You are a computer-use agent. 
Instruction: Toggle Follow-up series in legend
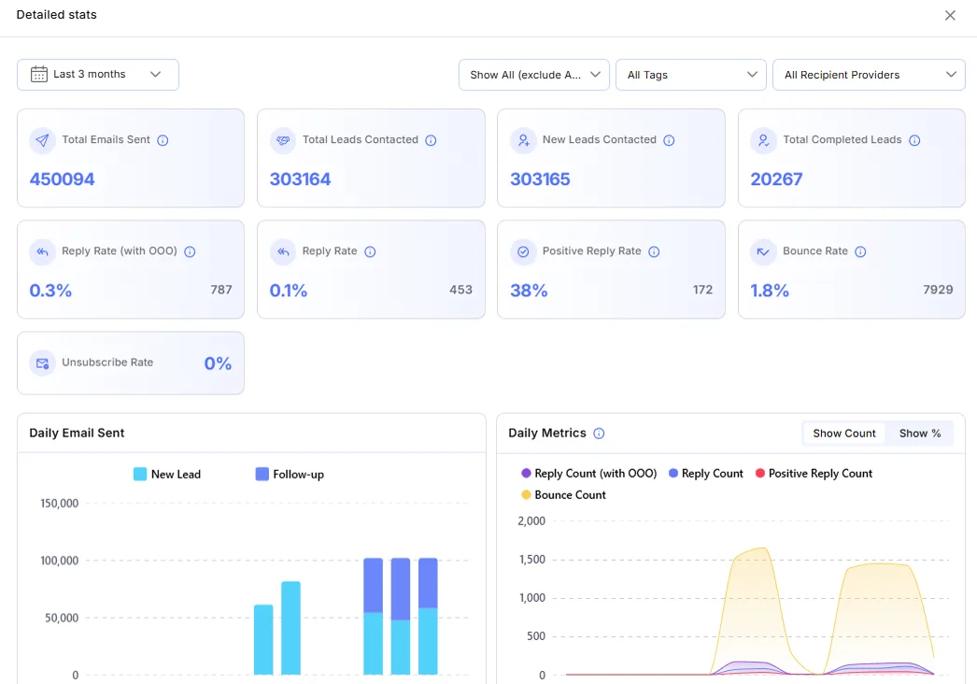[x=290, y=475]
